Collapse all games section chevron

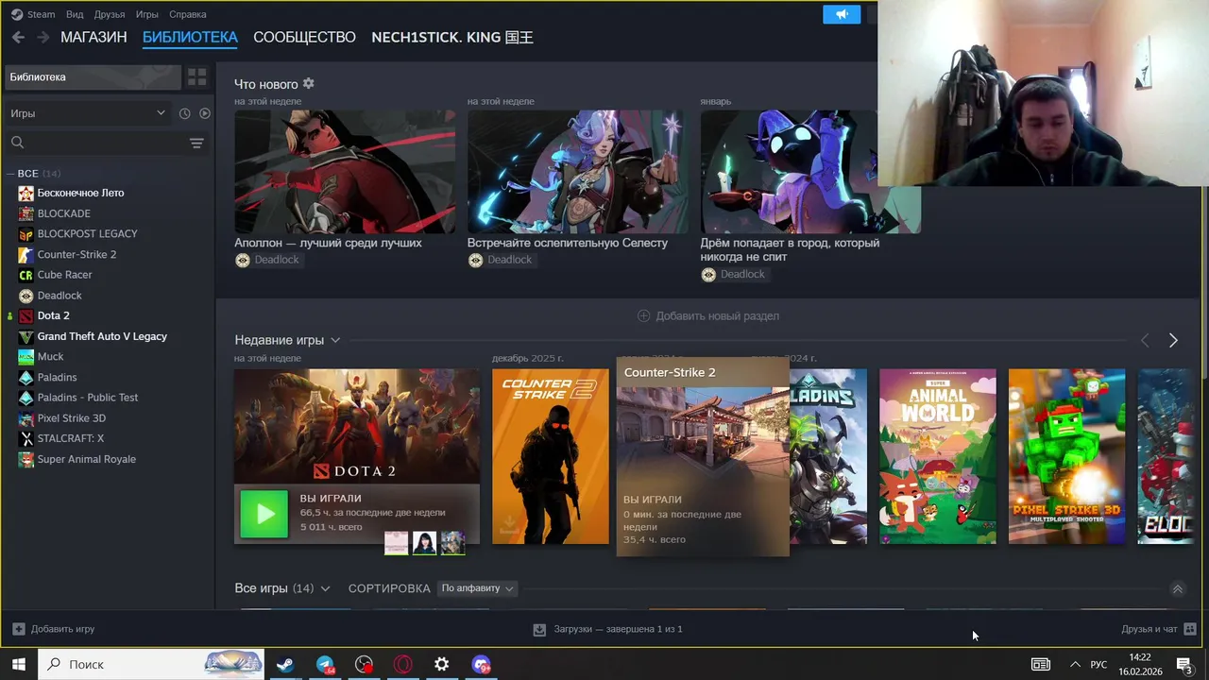[x=1177, y=588]
